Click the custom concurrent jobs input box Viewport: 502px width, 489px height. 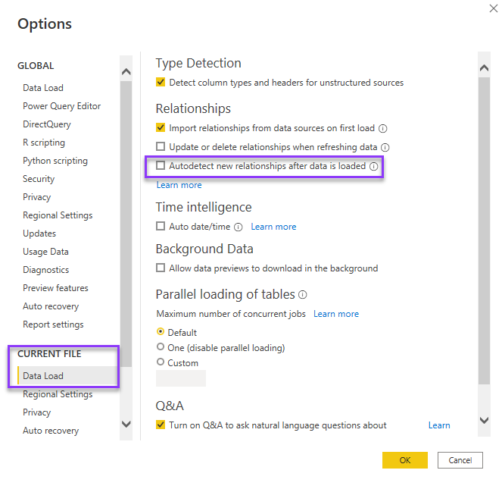pos(181,378)
